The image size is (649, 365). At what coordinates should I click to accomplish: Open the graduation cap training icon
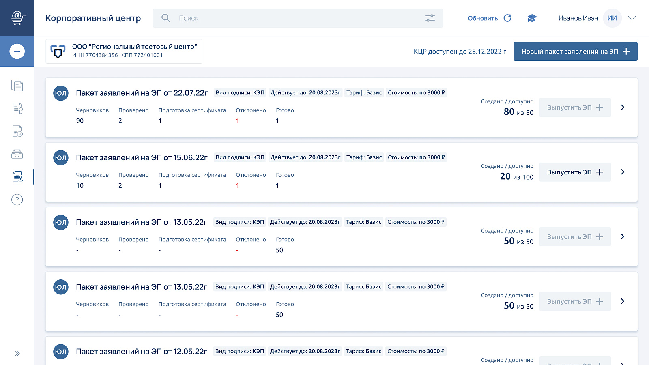point(532,18)
